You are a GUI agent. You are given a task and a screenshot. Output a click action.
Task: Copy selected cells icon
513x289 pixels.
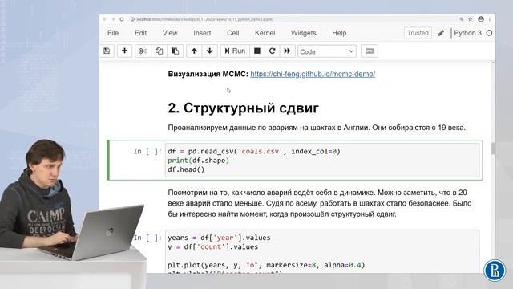pos(159,51)
